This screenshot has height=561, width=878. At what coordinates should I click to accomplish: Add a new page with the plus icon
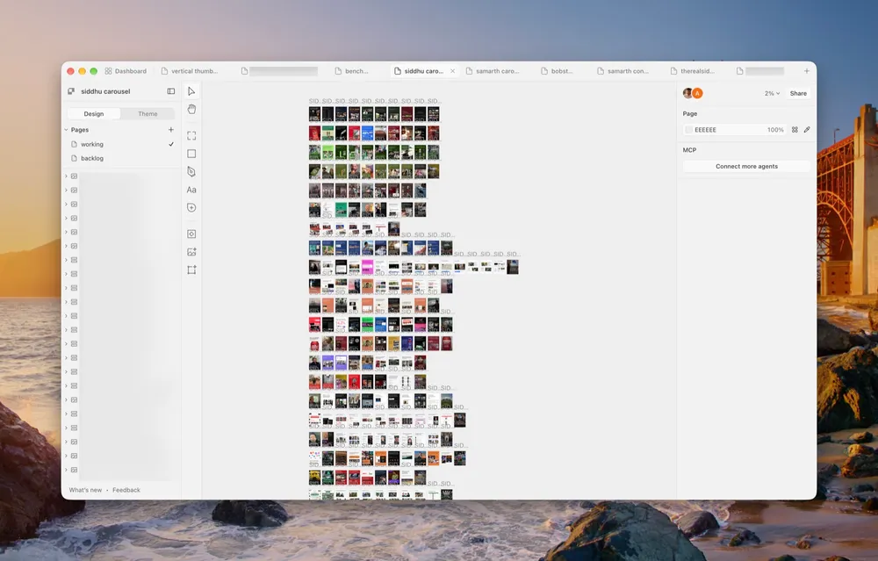point(171,129)
